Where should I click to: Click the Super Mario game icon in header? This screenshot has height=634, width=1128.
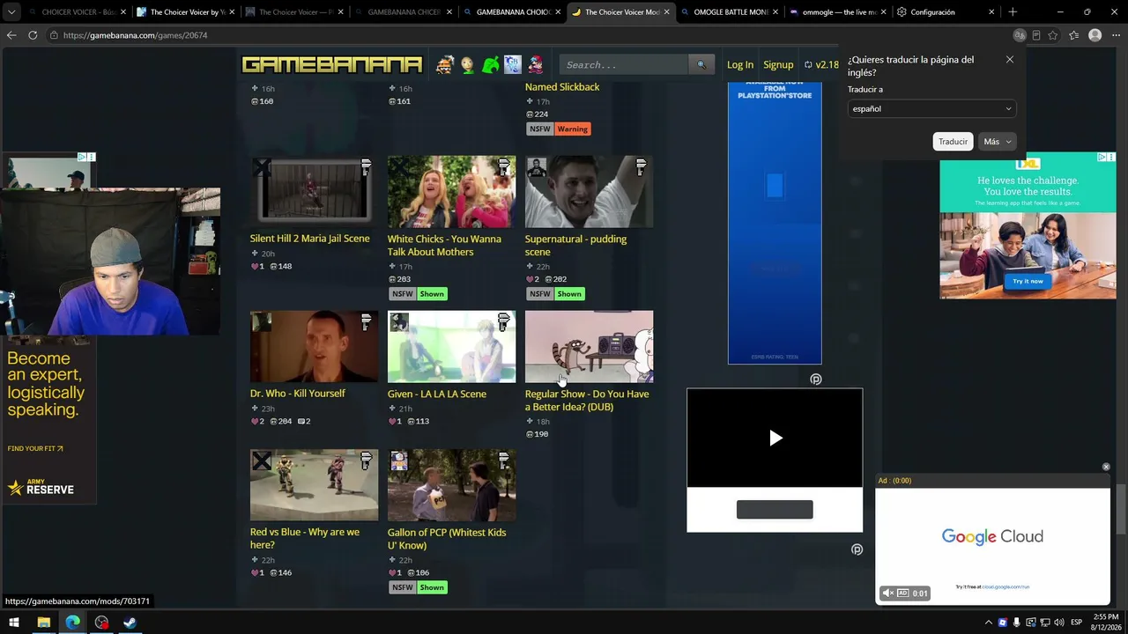pos(445,64)
